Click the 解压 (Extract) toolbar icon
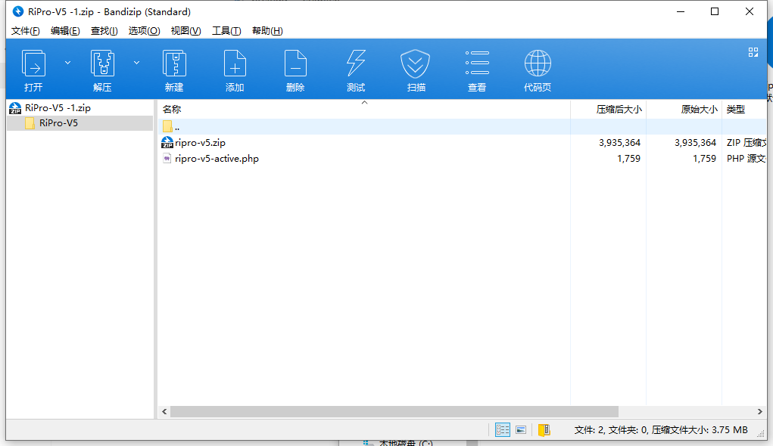Viewport: 773px width, 446px height. point(102,63)
